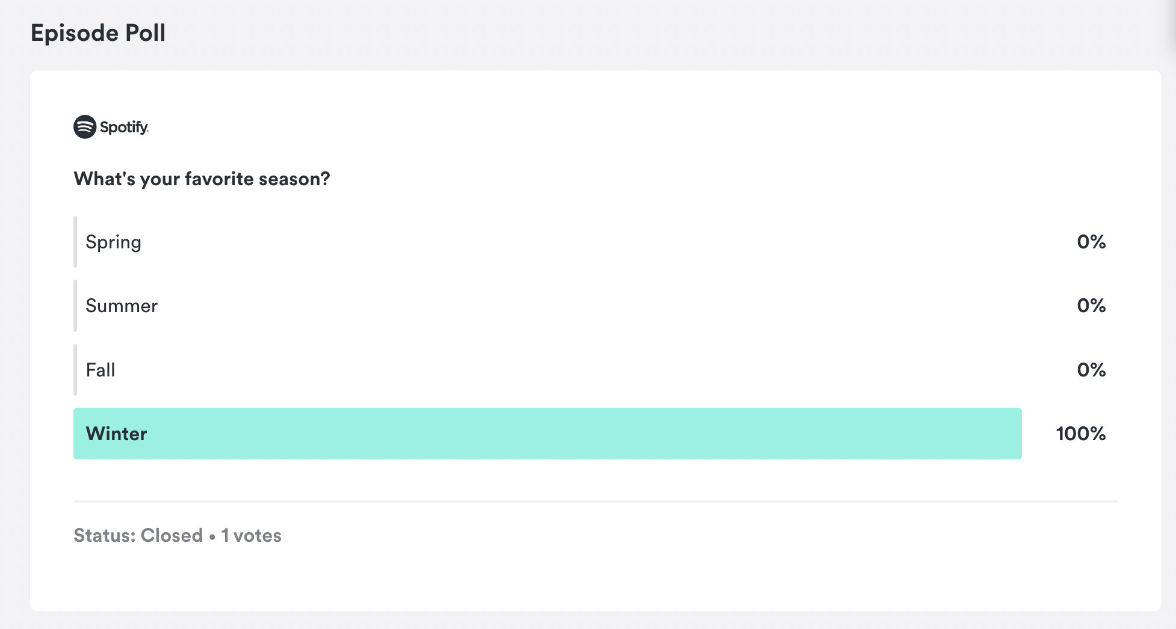1176x629 pixels.
Task: Click the Winter 100% result value
Action: 1081,434
